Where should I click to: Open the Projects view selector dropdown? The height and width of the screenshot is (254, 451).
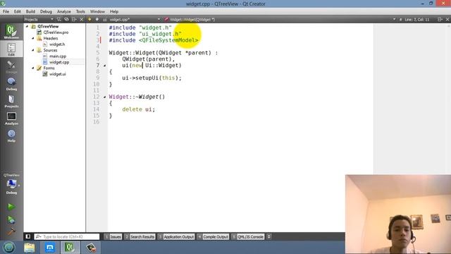(39, 19)
